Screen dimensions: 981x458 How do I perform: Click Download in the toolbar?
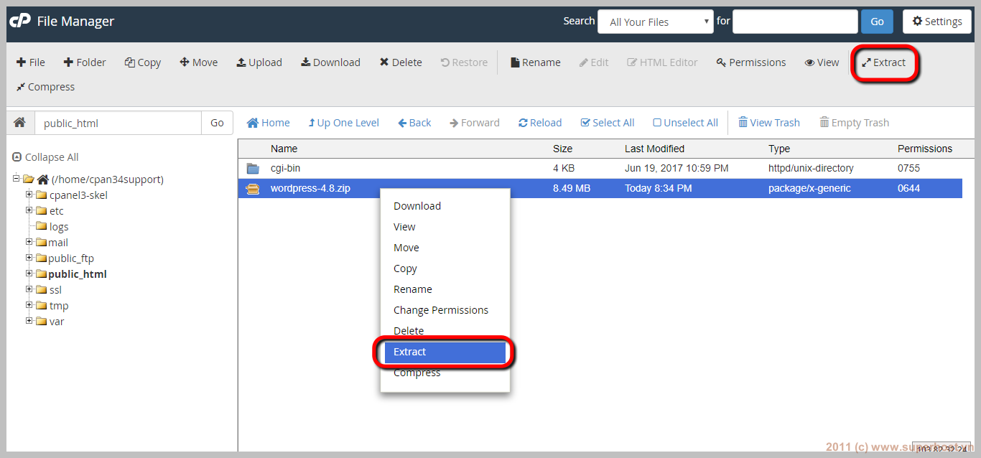click(x=331, y=62)
